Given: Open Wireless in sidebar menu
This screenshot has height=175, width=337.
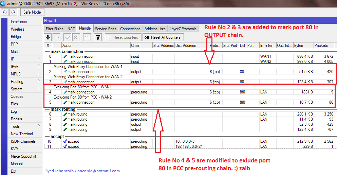Looking at the screenshot, I should [18, 29].
